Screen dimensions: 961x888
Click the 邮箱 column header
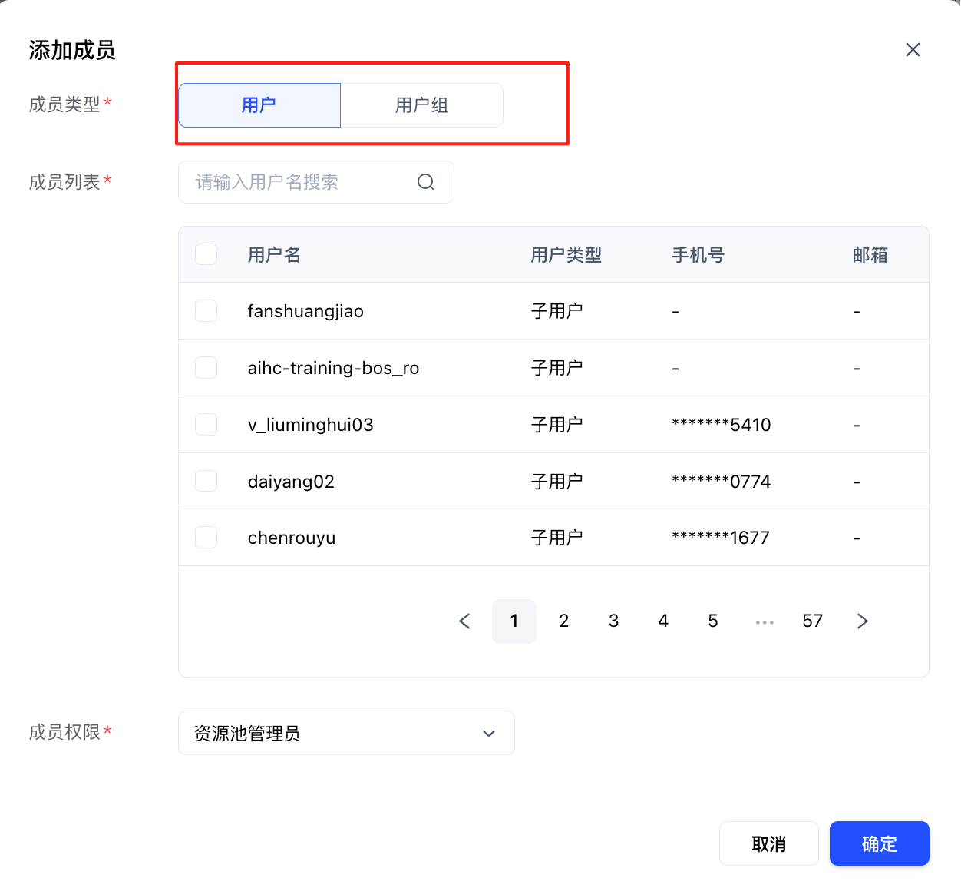[x=870, y=255]
